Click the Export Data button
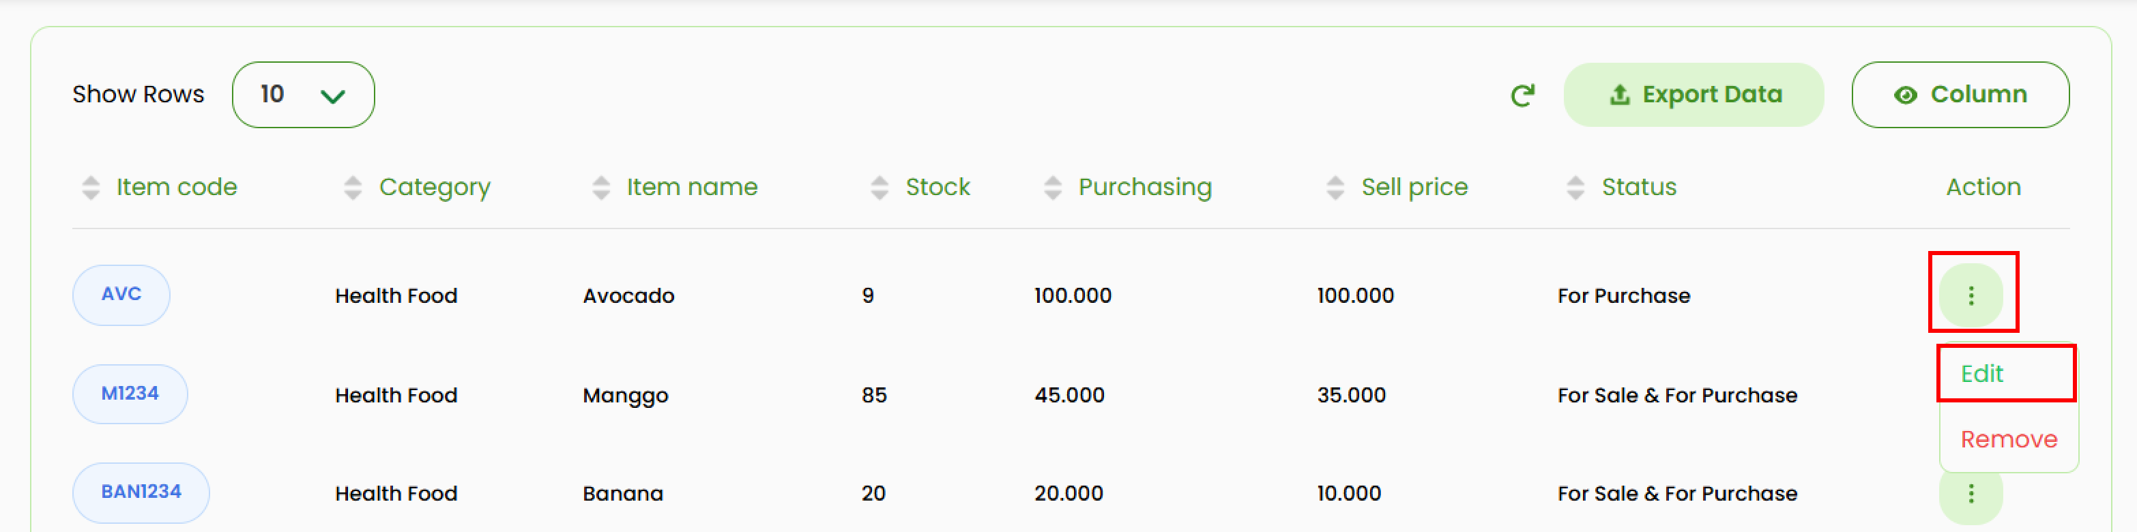 [1693, 95]
